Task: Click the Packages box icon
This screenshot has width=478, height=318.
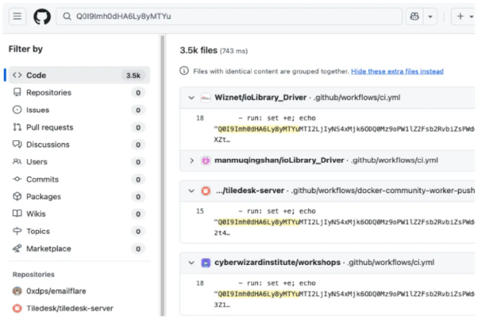Action: [17, 196]
